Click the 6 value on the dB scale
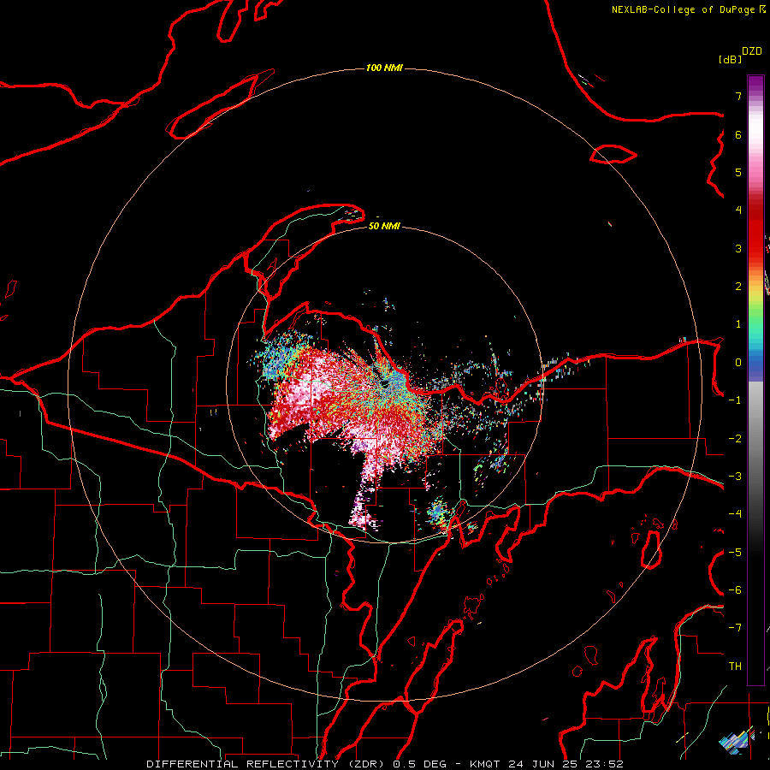The height and width of the screenshot is (770, 770). (x=738, y=134)
